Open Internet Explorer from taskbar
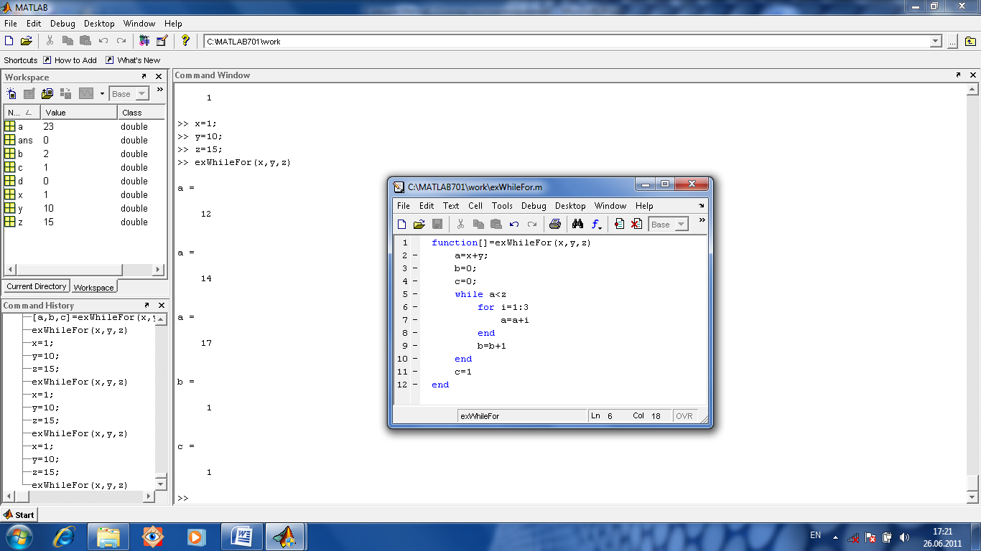The height and width of the screenshot is (551, 981). [x=63, y=537]
